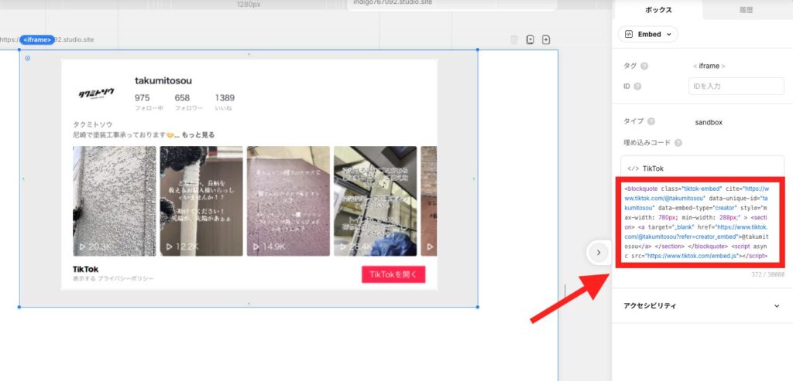Viewport: 793px width, 381px height.
Task: Click the add page icon
Action: tap(546, 40)
